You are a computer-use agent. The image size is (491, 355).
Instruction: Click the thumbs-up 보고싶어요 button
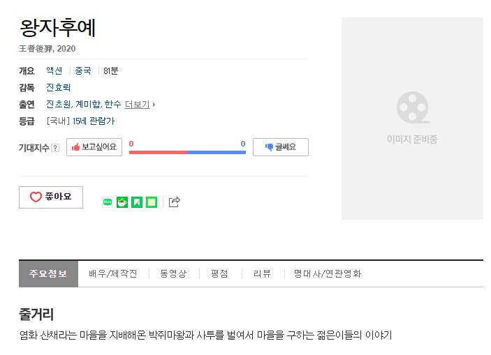[x=94, y=147]
